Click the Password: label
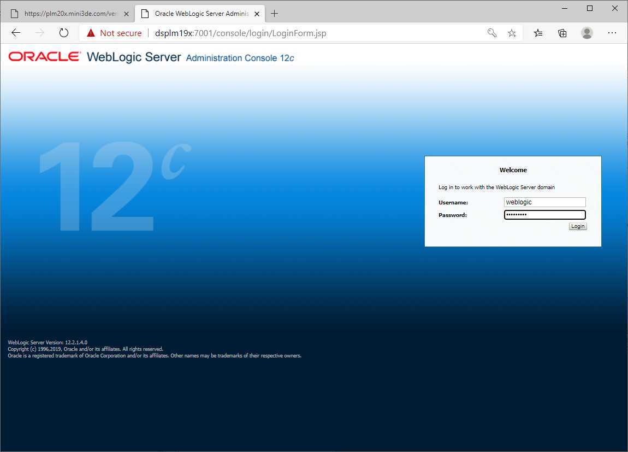The width and height of the screenshot is (628, 452). (453, 215)
